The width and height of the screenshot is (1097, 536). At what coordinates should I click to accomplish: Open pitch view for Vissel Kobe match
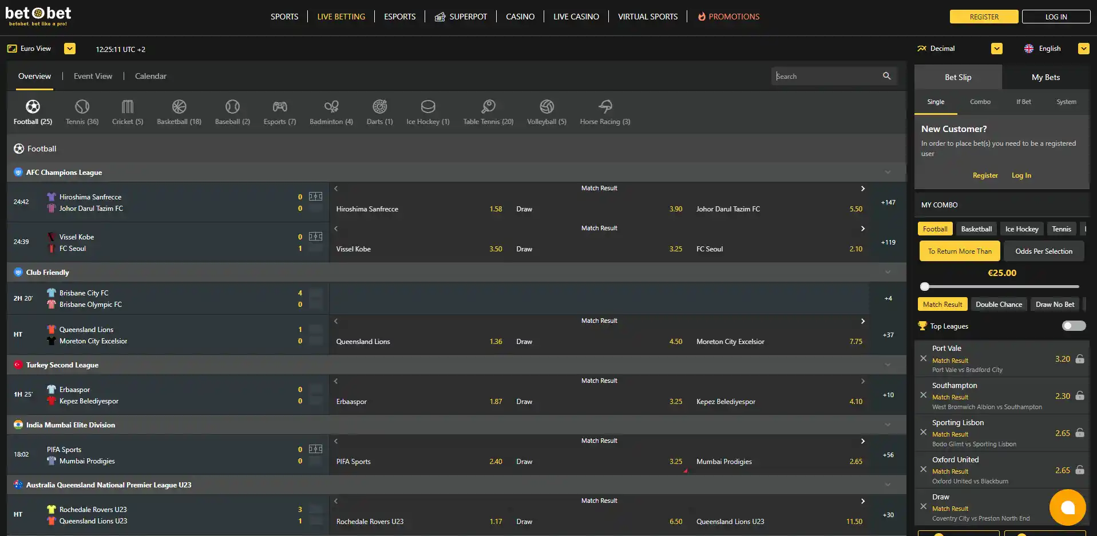(315, 237)
